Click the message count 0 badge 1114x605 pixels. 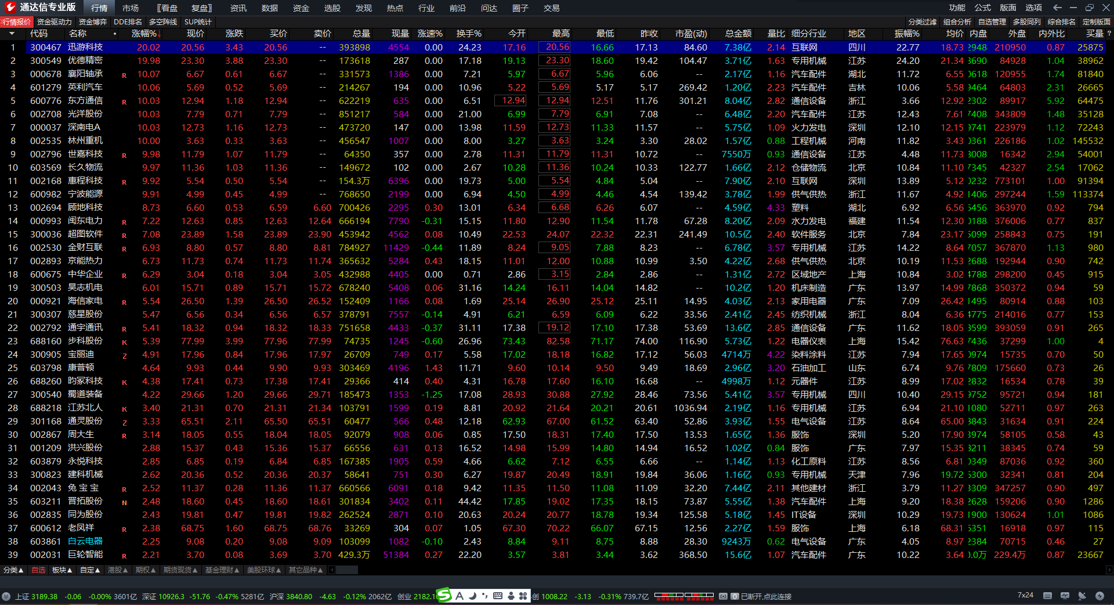[x=735, y=596]
